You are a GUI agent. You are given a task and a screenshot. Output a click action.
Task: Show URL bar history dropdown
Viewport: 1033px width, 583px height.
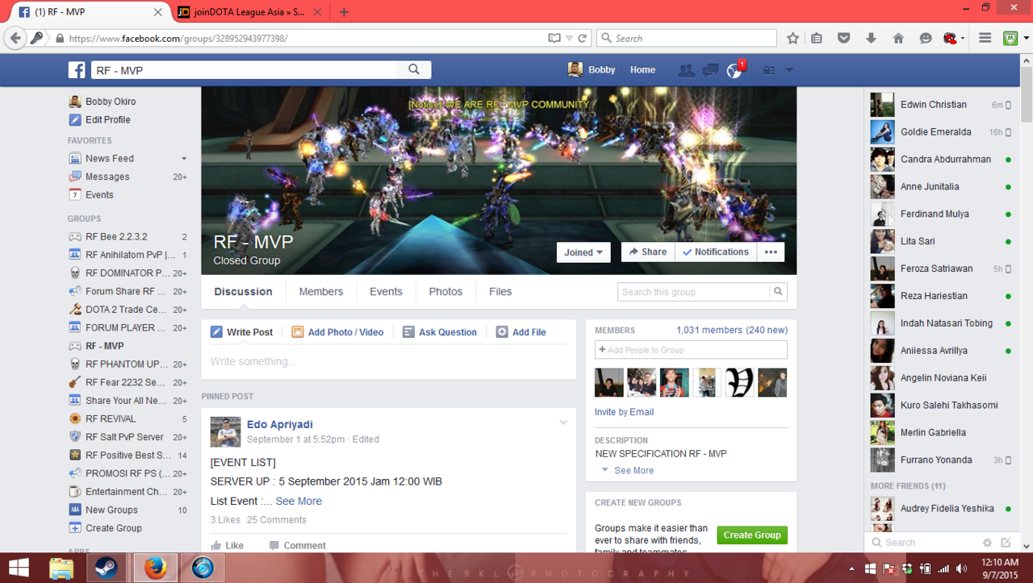[568, 38]
